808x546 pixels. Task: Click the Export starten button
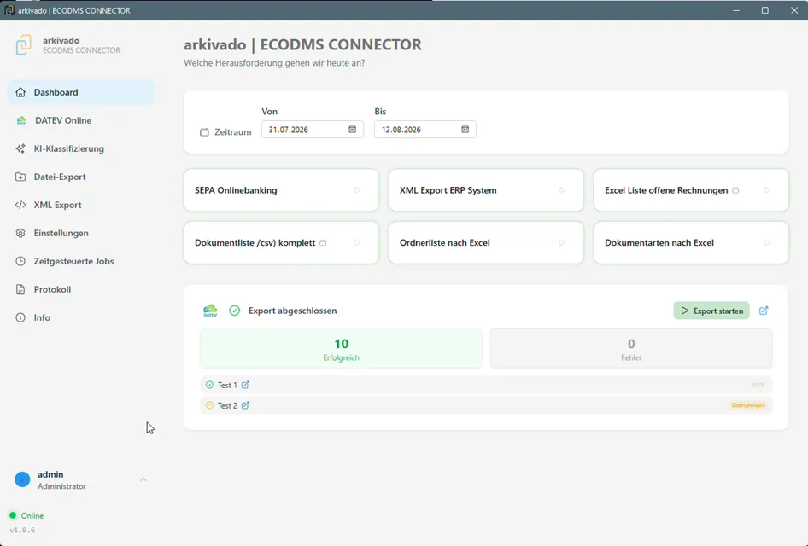click(711, 311)
